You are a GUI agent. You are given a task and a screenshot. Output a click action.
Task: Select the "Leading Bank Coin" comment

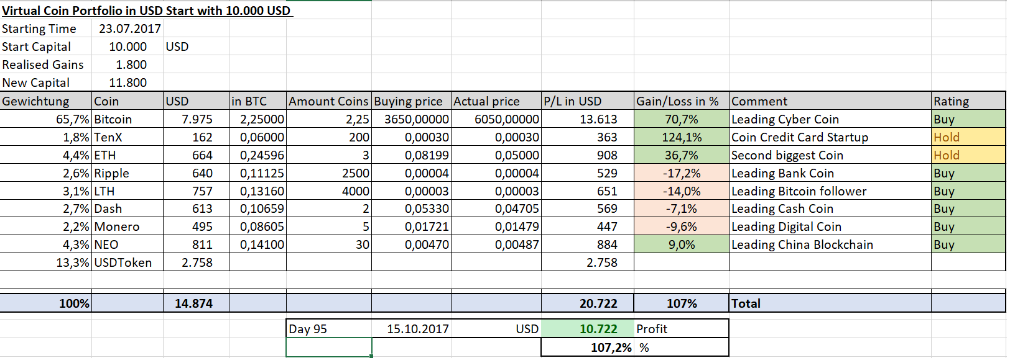coord(830,173)
